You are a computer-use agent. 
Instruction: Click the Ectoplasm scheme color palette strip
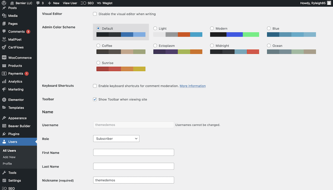[178, 52]
